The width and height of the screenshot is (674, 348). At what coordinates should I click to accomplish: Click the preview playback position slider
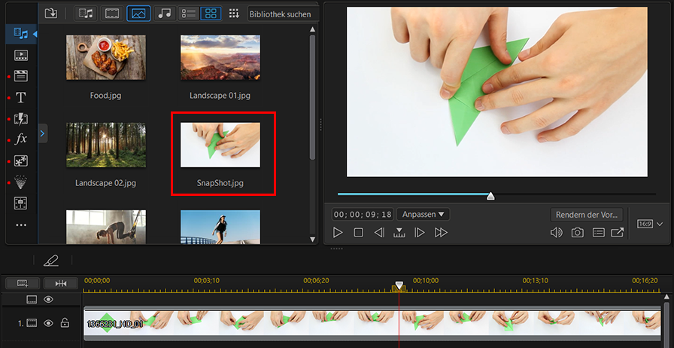pos(496,194)
